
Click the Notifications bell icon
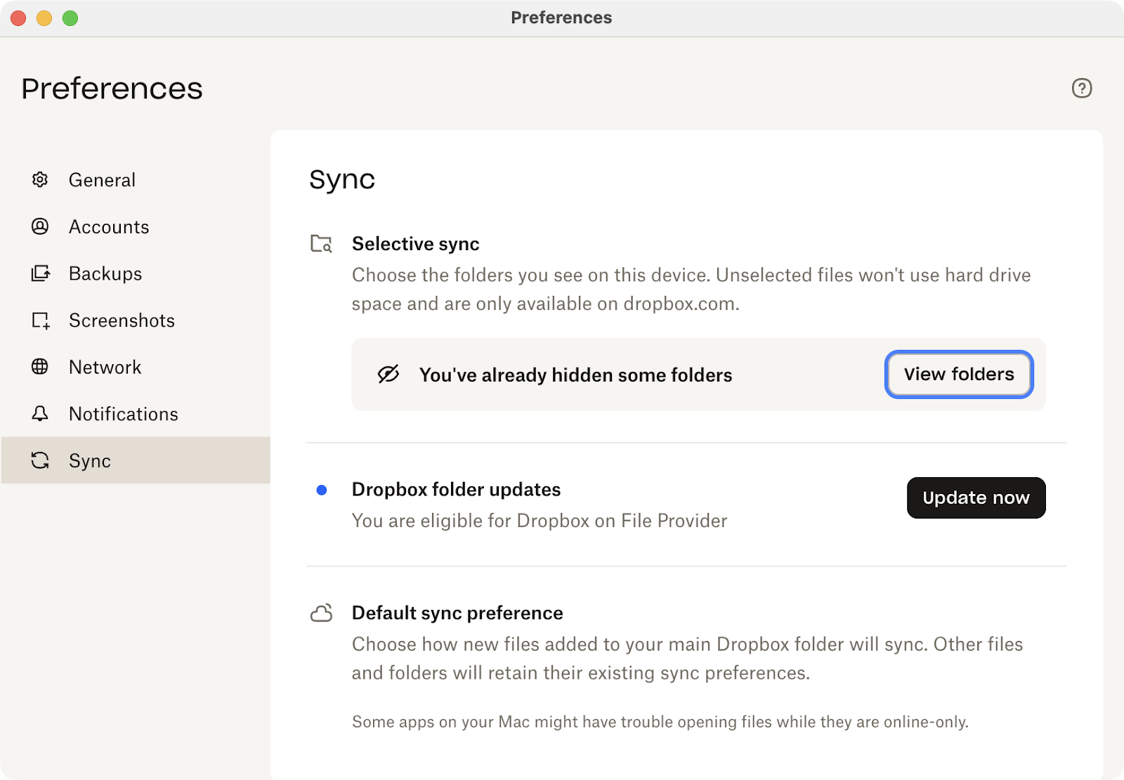[41, 414]
